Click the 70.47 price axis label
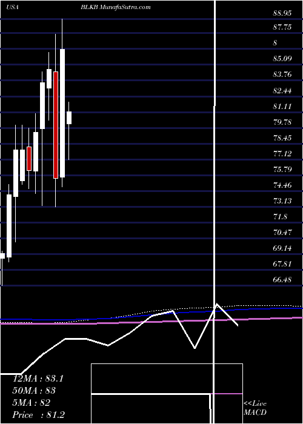303x424 pixels. pos(282,232)
